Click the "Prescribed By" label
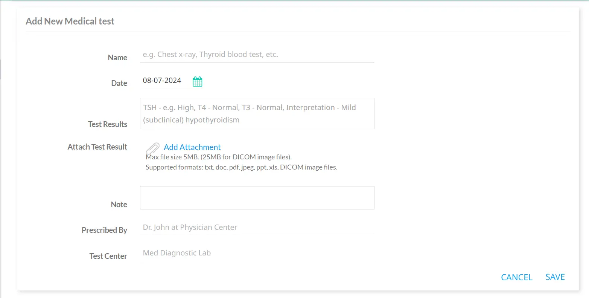This screenshot has width=589, height=298. (x=104, y=230)
